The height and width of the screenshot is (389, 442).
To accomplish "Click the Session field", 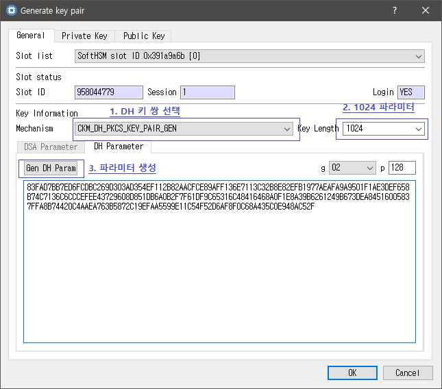I will (208, 92).
